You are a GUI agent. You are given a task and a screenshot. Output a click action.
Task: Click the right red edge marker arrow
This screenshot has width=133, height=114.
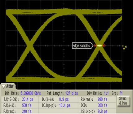[104, 46]
